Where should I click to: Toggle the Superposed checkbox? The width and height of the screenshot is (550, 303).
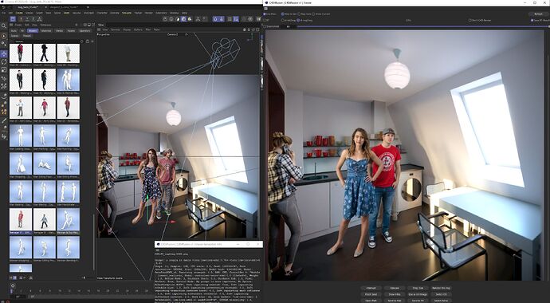pos(265,26)
